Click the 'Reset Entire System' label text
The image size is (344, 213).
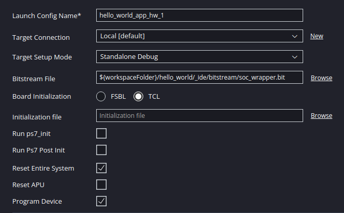(43, 169)
